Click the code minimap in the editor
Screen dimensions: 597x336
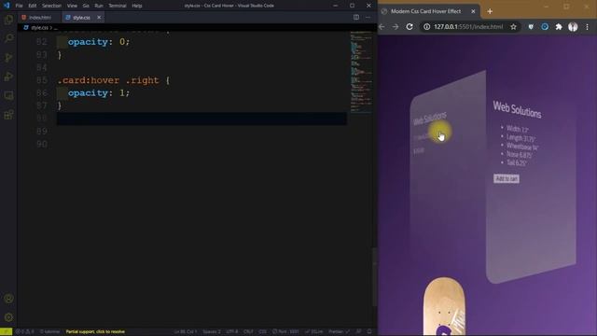[x=361, y=73]
